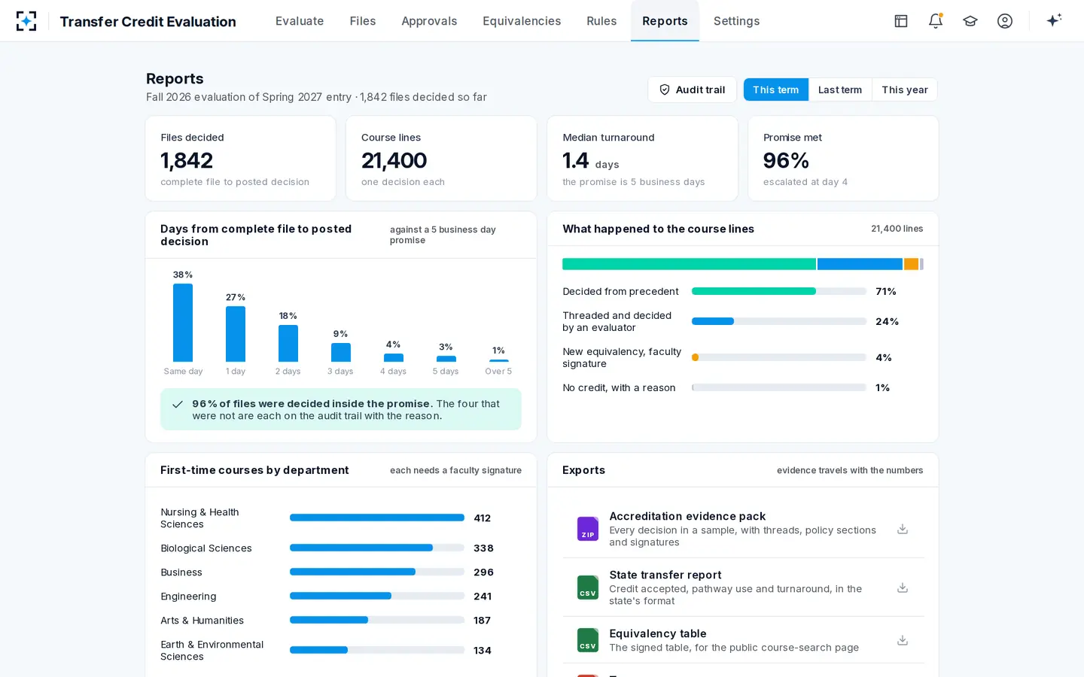Download the Accreditation evidence pack
The width and height of the screenshot is (1084, 677).
(903, 530)
